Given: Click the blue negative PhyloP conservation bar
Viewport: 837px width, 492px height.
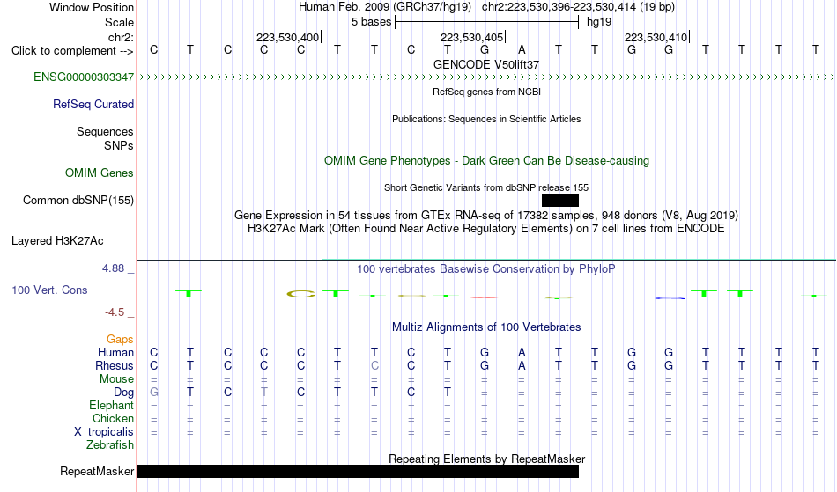Looking at the screenshot, I should click(x=670, y=298).
